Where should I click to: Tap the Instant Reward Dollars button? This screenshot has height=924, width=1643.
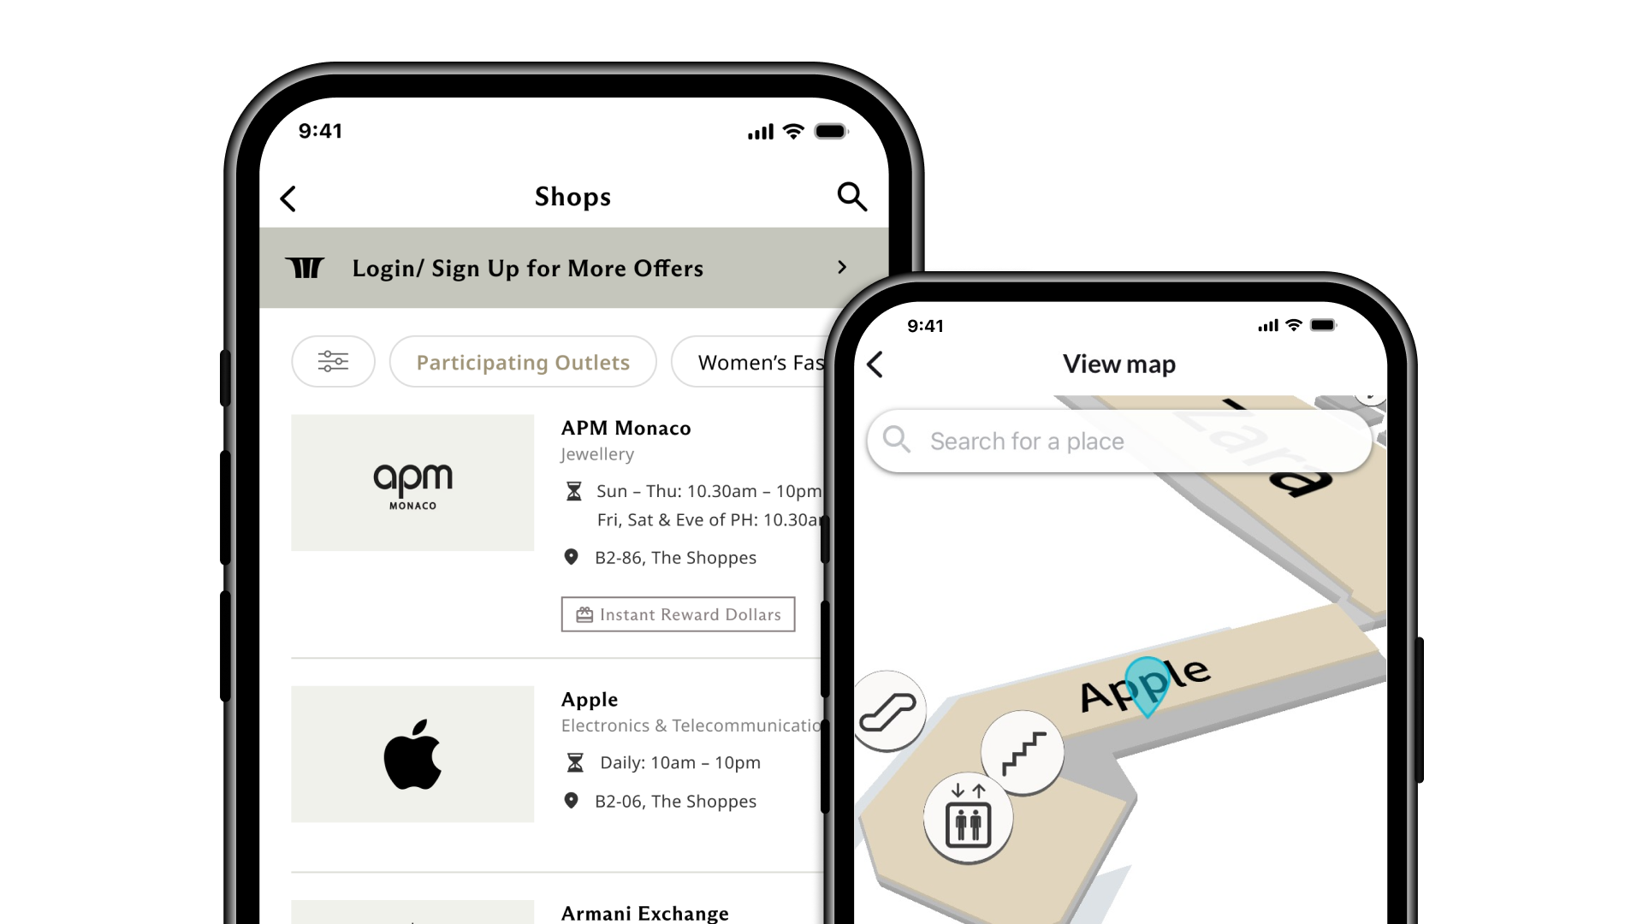679,613
